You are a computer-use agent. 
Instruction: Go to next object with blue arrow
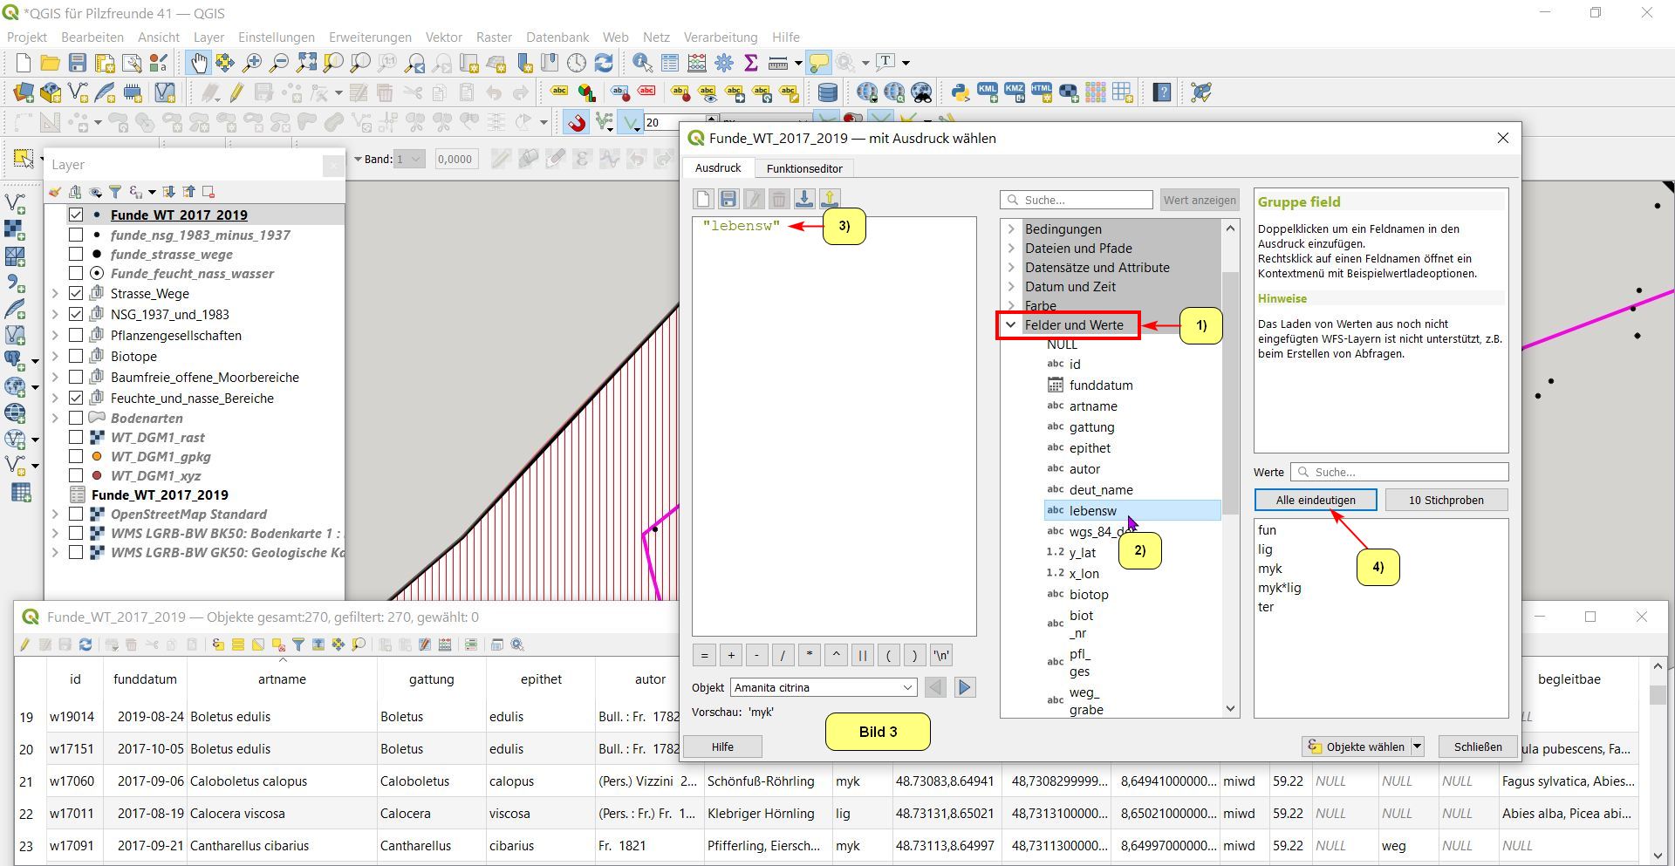click(964, 687)
